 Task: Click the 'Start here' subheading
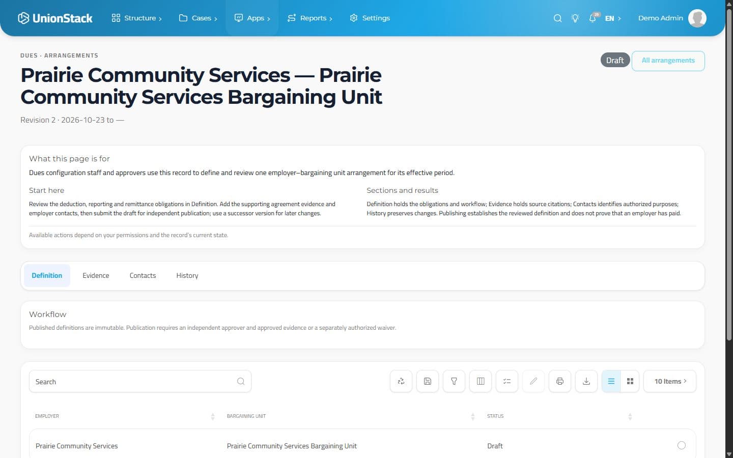(x=47, y=190)
